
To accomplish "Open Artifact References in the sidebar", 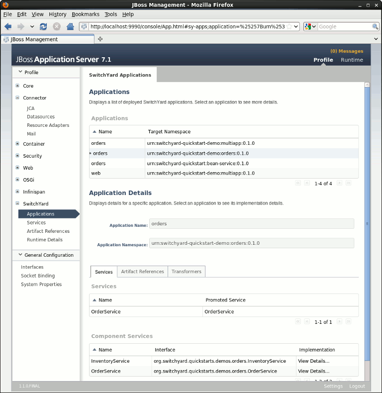I will point(48,231).
